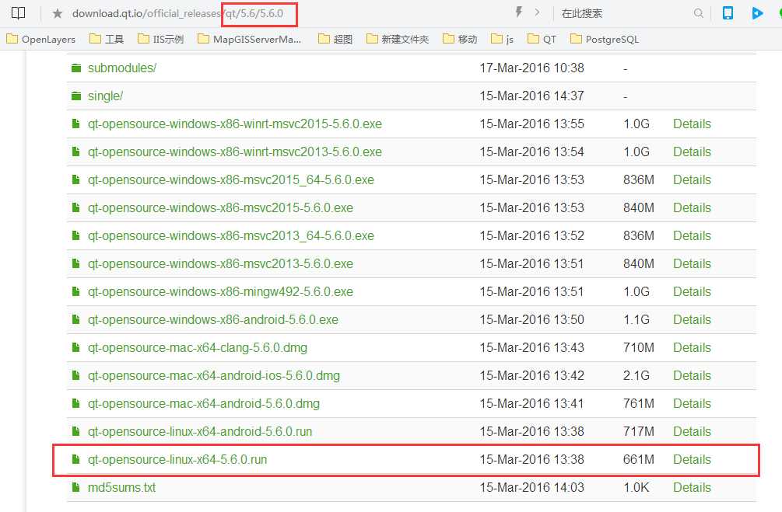Click file icon beside winrt-msvc2015 installer

pos(75,124)
